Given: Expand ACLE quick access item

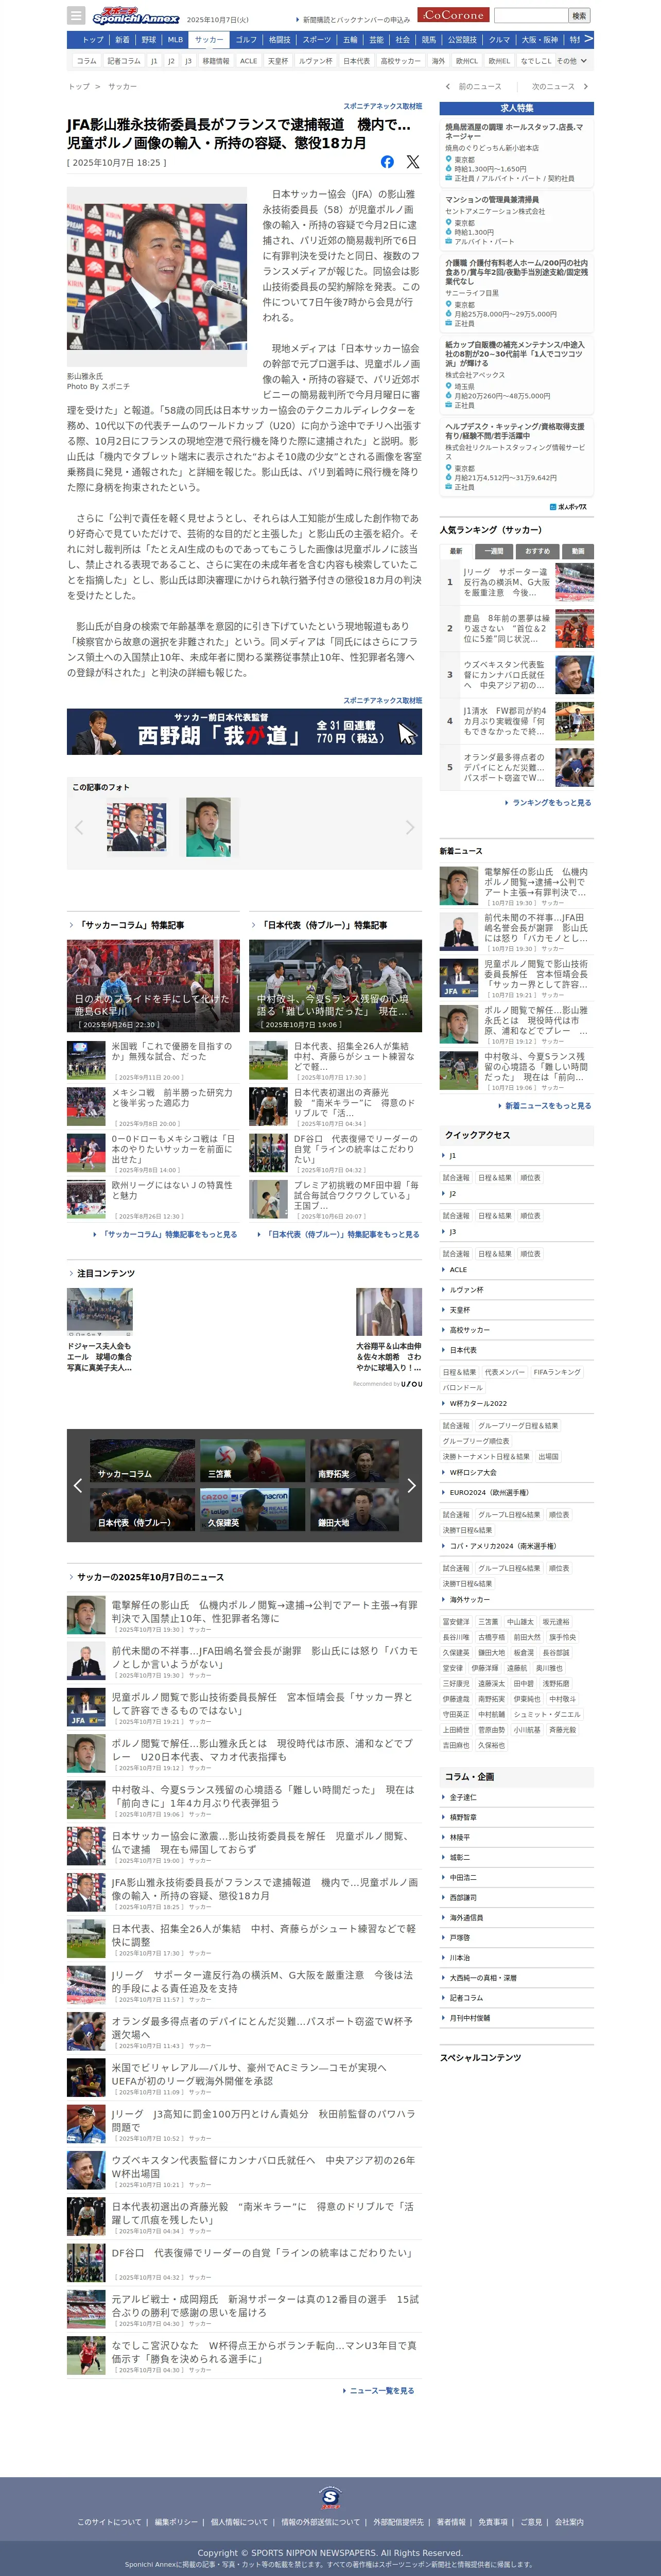Looking at the screenshot, I should click(x=516, y=1270).
